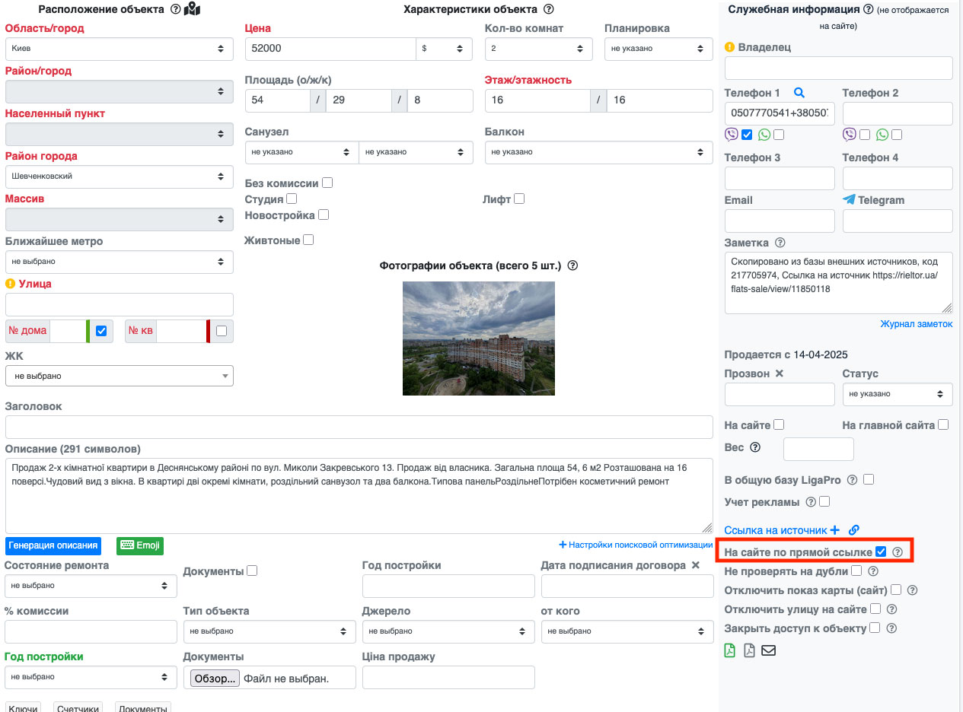
Task: Click help icon for Закрыть доступ к объекту
Action: click(892, 628)
